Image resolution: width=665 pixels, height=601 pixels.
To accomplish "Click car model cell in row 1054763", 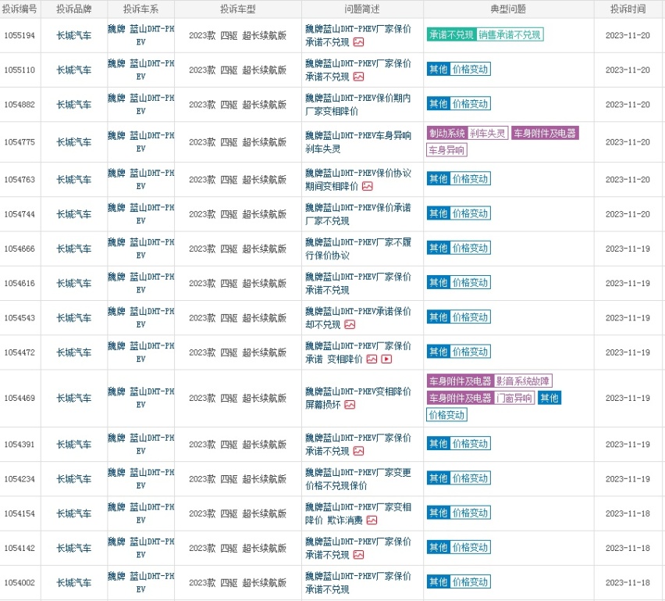I will 238,180.
